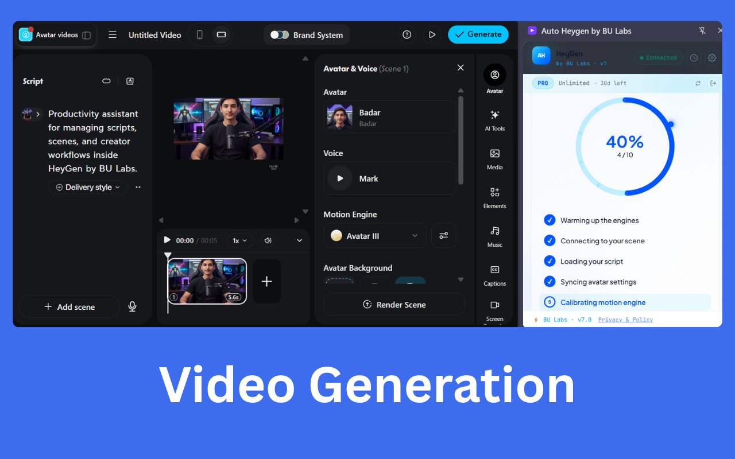The height and width of the screenshot is (459, 735).
Task: Click the Generate button
Action: click(478, 34)
